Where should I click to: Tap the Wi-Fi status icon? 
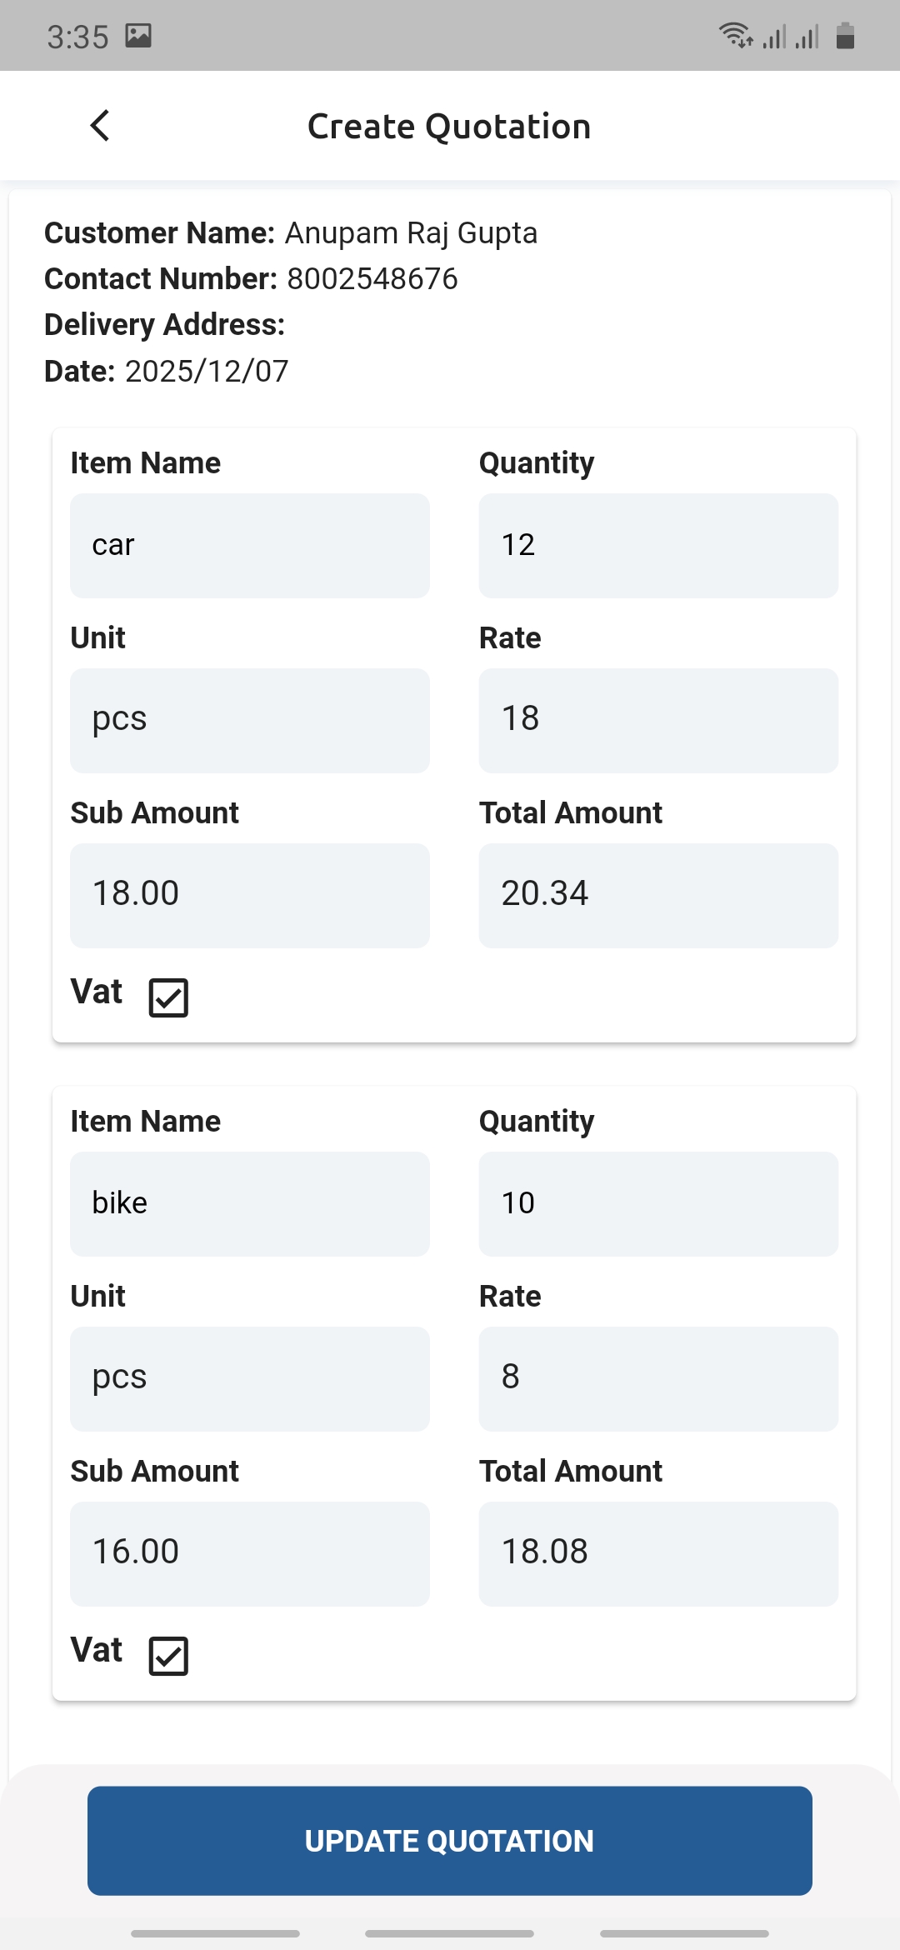click(x=735, y=36)
